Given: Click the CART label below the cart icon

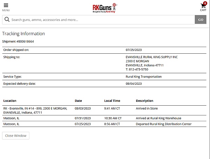Looking at the screenshot, I should [x=203, y=10].
